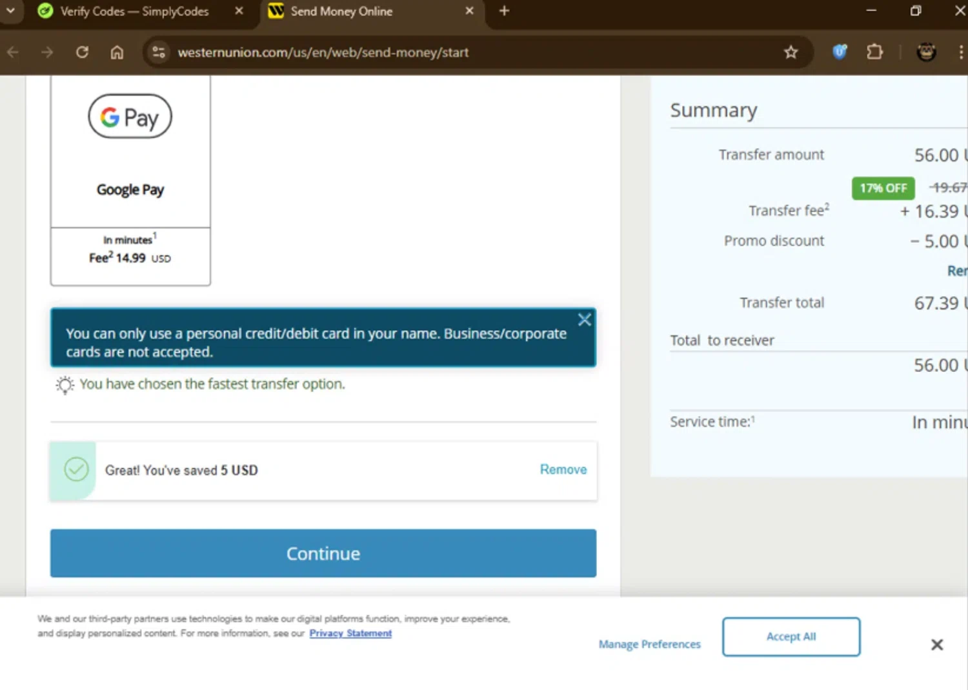Click the 'Promo discount' summary label
Screen dimensions: 968x690
pos(774,241)
